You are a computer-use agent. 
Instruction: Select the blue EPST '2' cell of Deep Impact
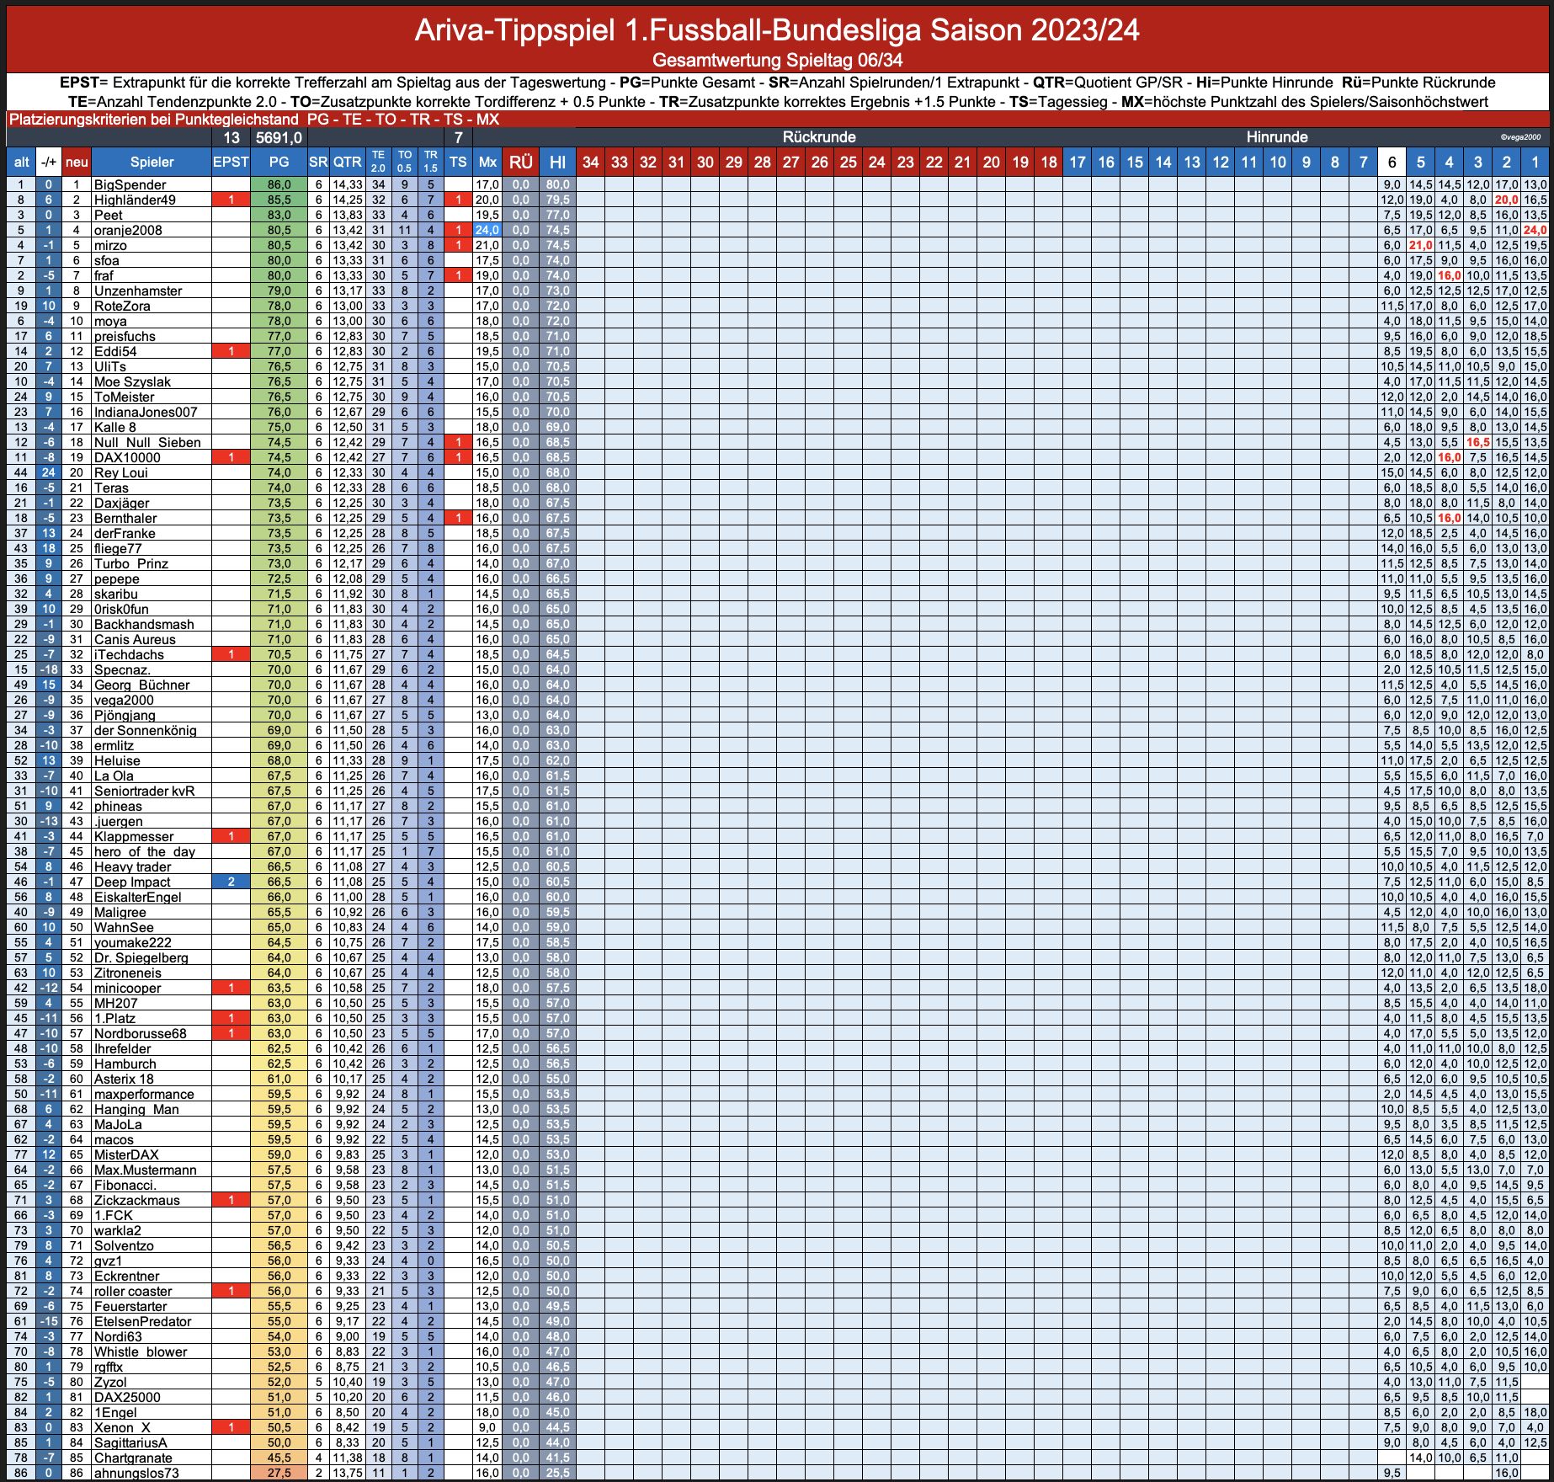pos(231,882)
